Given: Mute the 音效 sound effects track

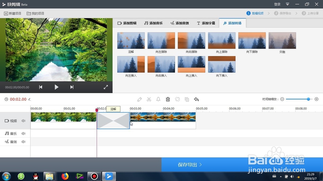Looking at the screenshot, I should (x=24, y=142).
